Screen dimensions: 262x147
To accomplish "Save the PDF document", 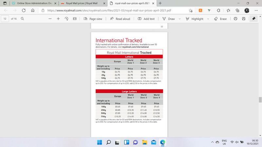I will click(244, 19).
